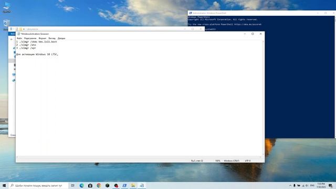The image size is (336, 189).
Task: Switch to Notepad via taskbar icon
Action: tap(142, 185)
